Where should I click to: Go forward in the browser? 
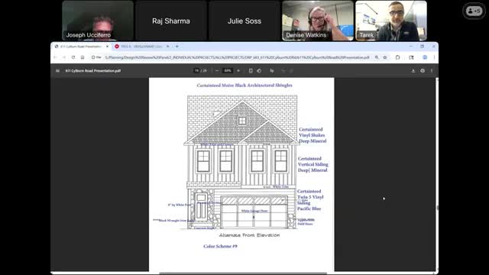(64, 57)
